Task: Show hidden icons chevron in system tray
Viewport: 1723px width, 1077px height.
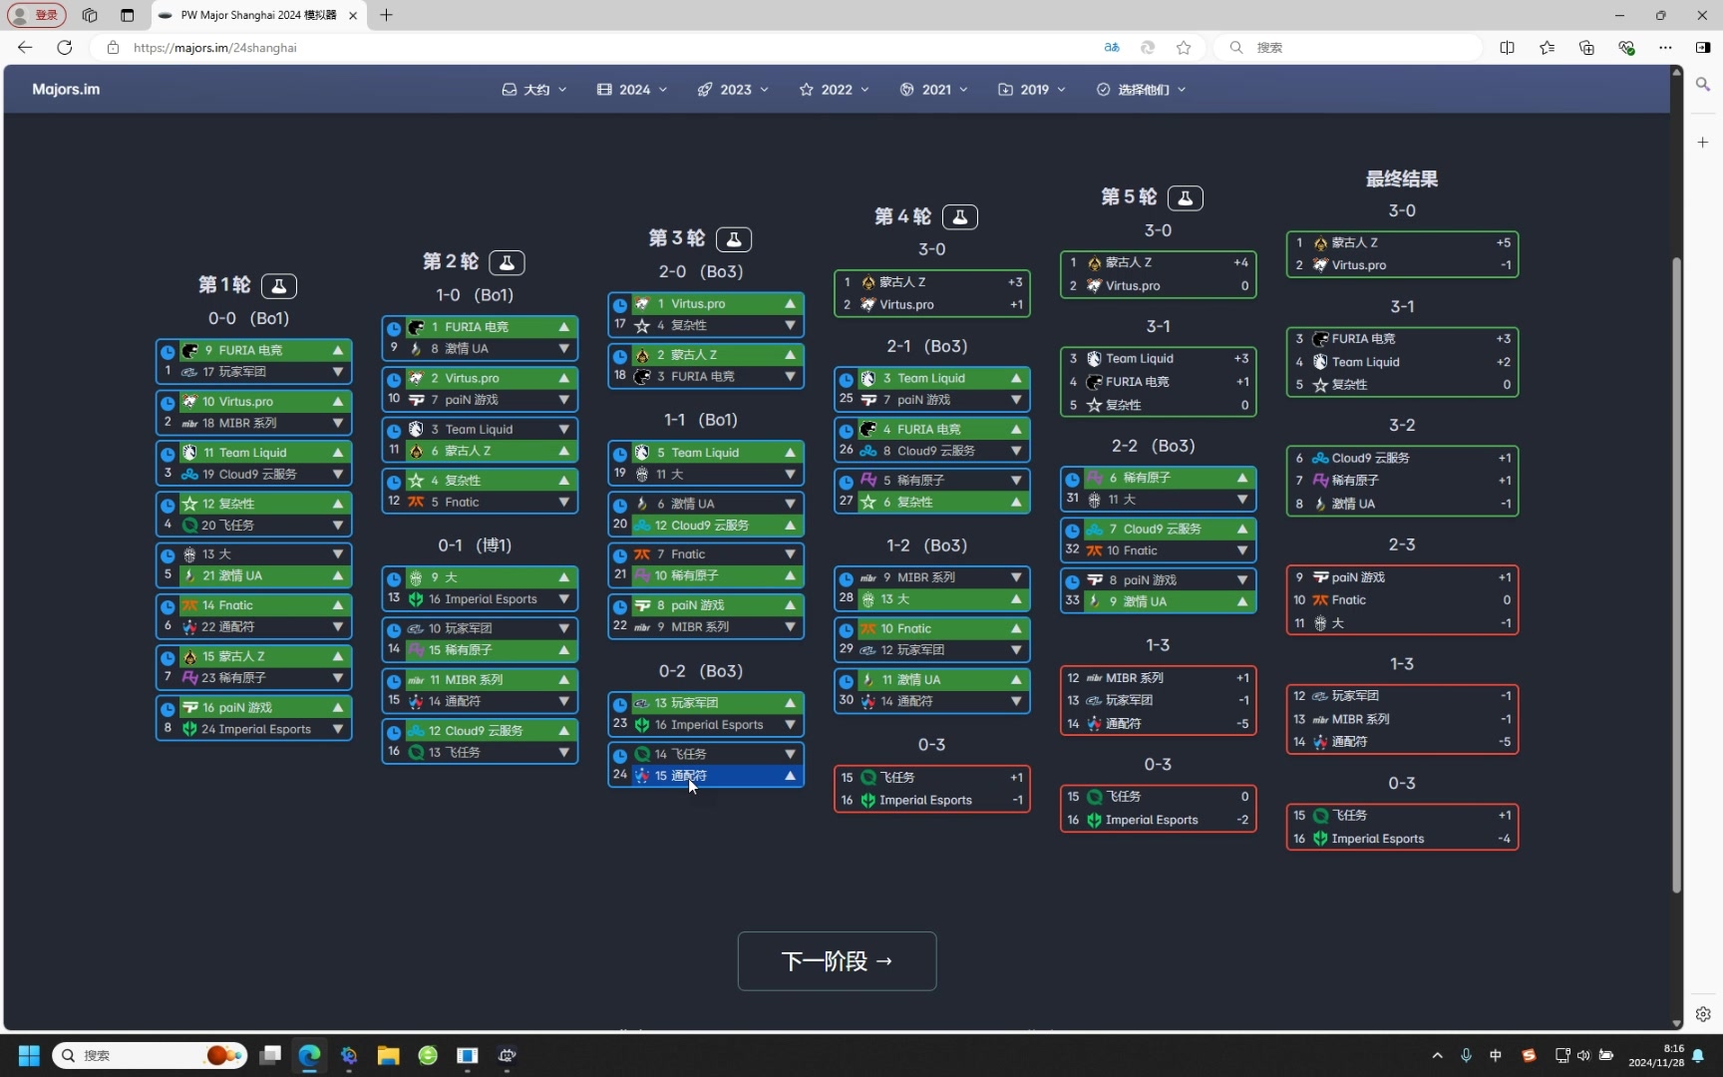Action: [1437, 1055]
